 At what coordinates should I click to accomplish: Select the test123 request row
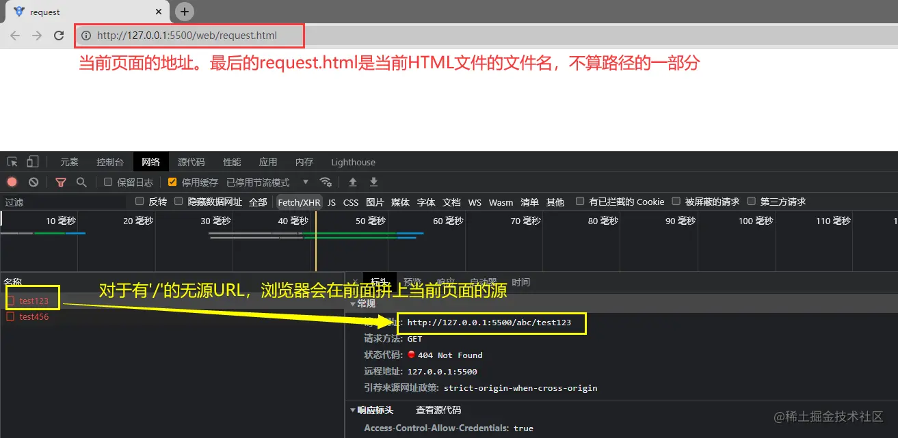coord(172,301)
